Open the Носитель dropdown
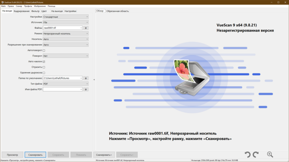 coord(66,39)
